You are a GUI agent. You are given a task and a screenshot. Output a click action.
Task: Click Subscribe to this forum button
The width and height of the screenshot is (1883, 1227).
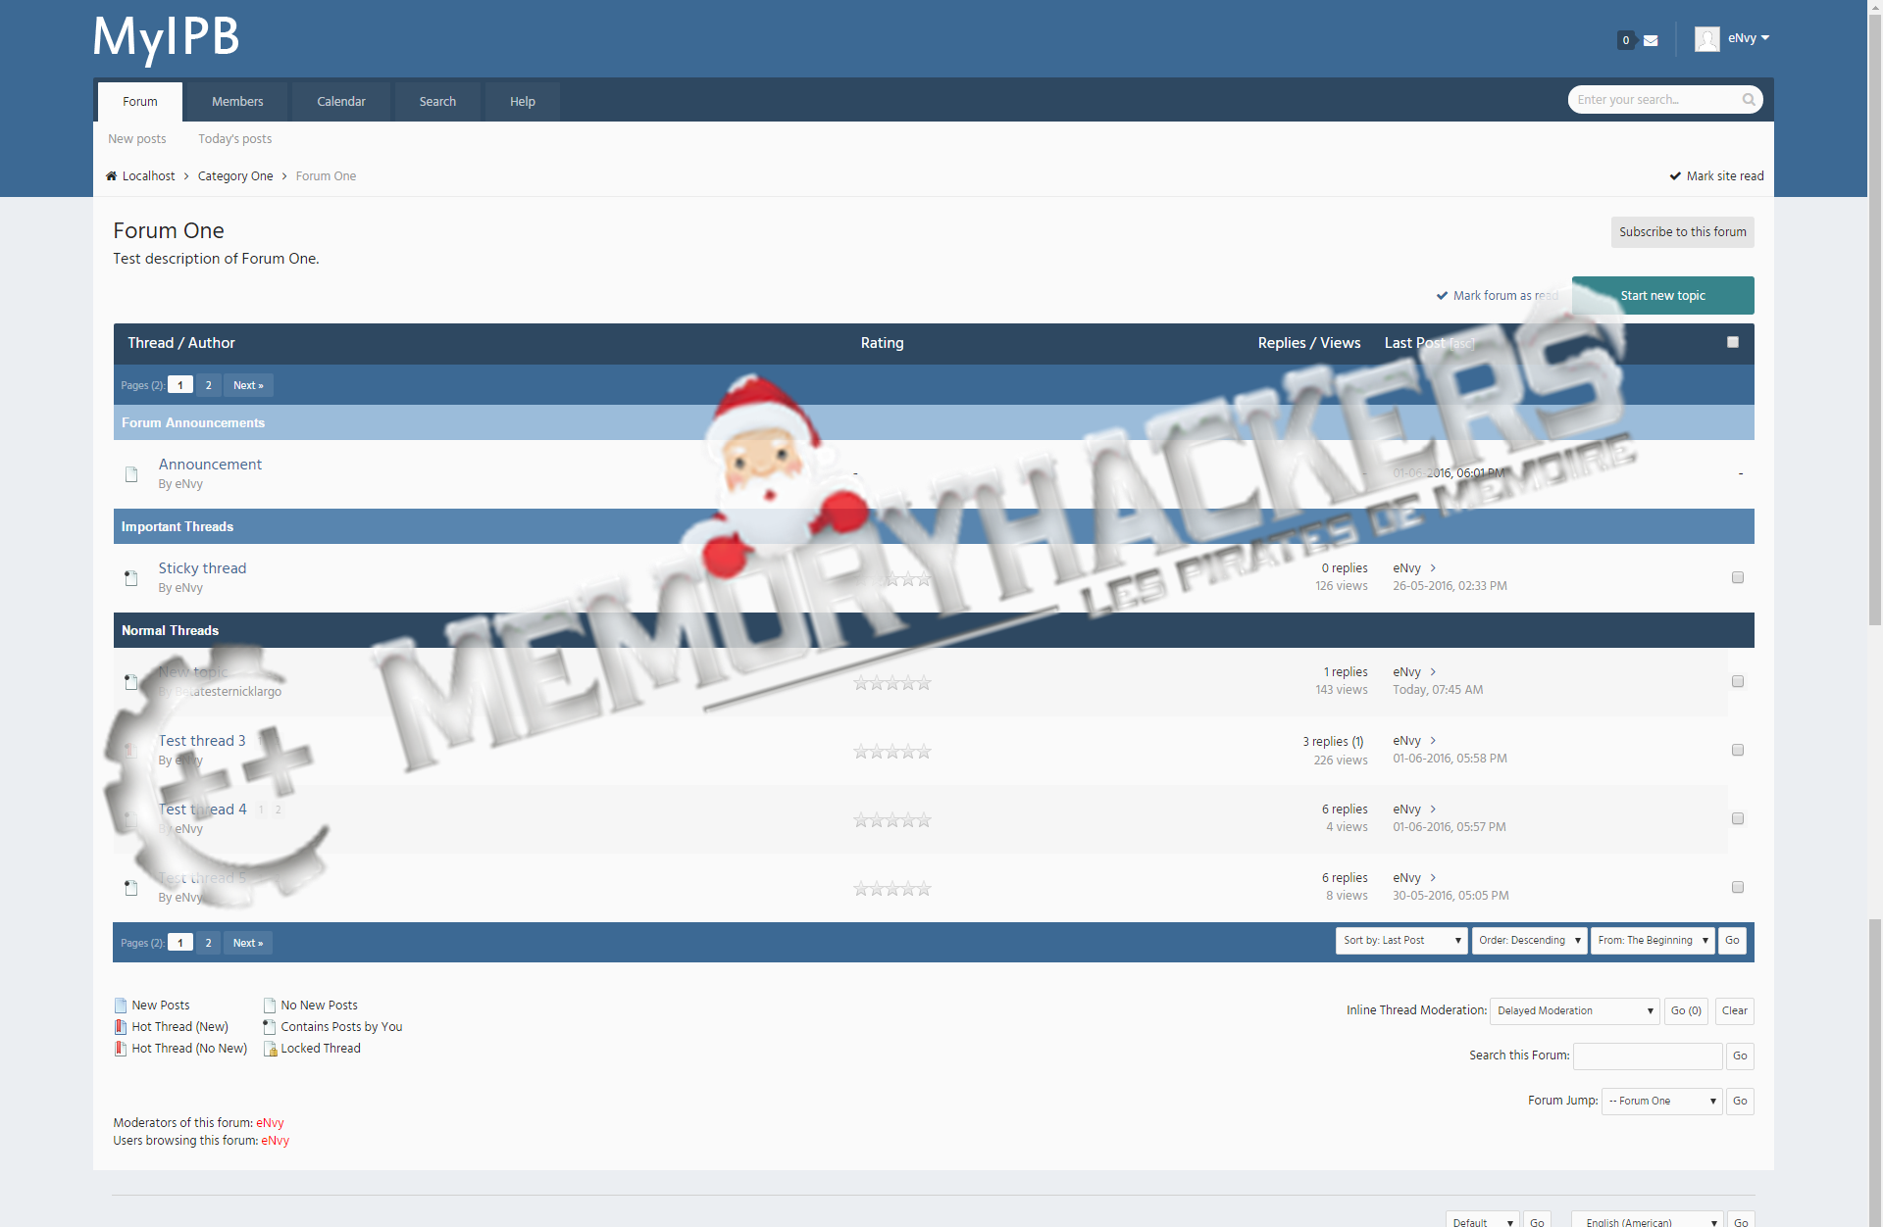[1683, 232]
